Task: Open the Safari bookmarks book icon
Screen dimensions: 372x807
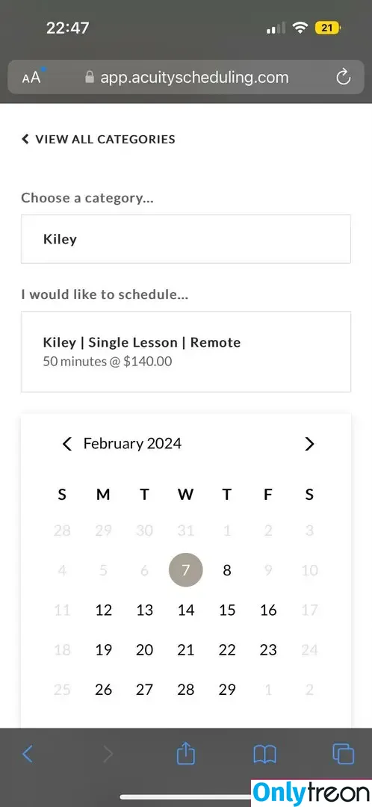Action: click(x=265, y=755)
